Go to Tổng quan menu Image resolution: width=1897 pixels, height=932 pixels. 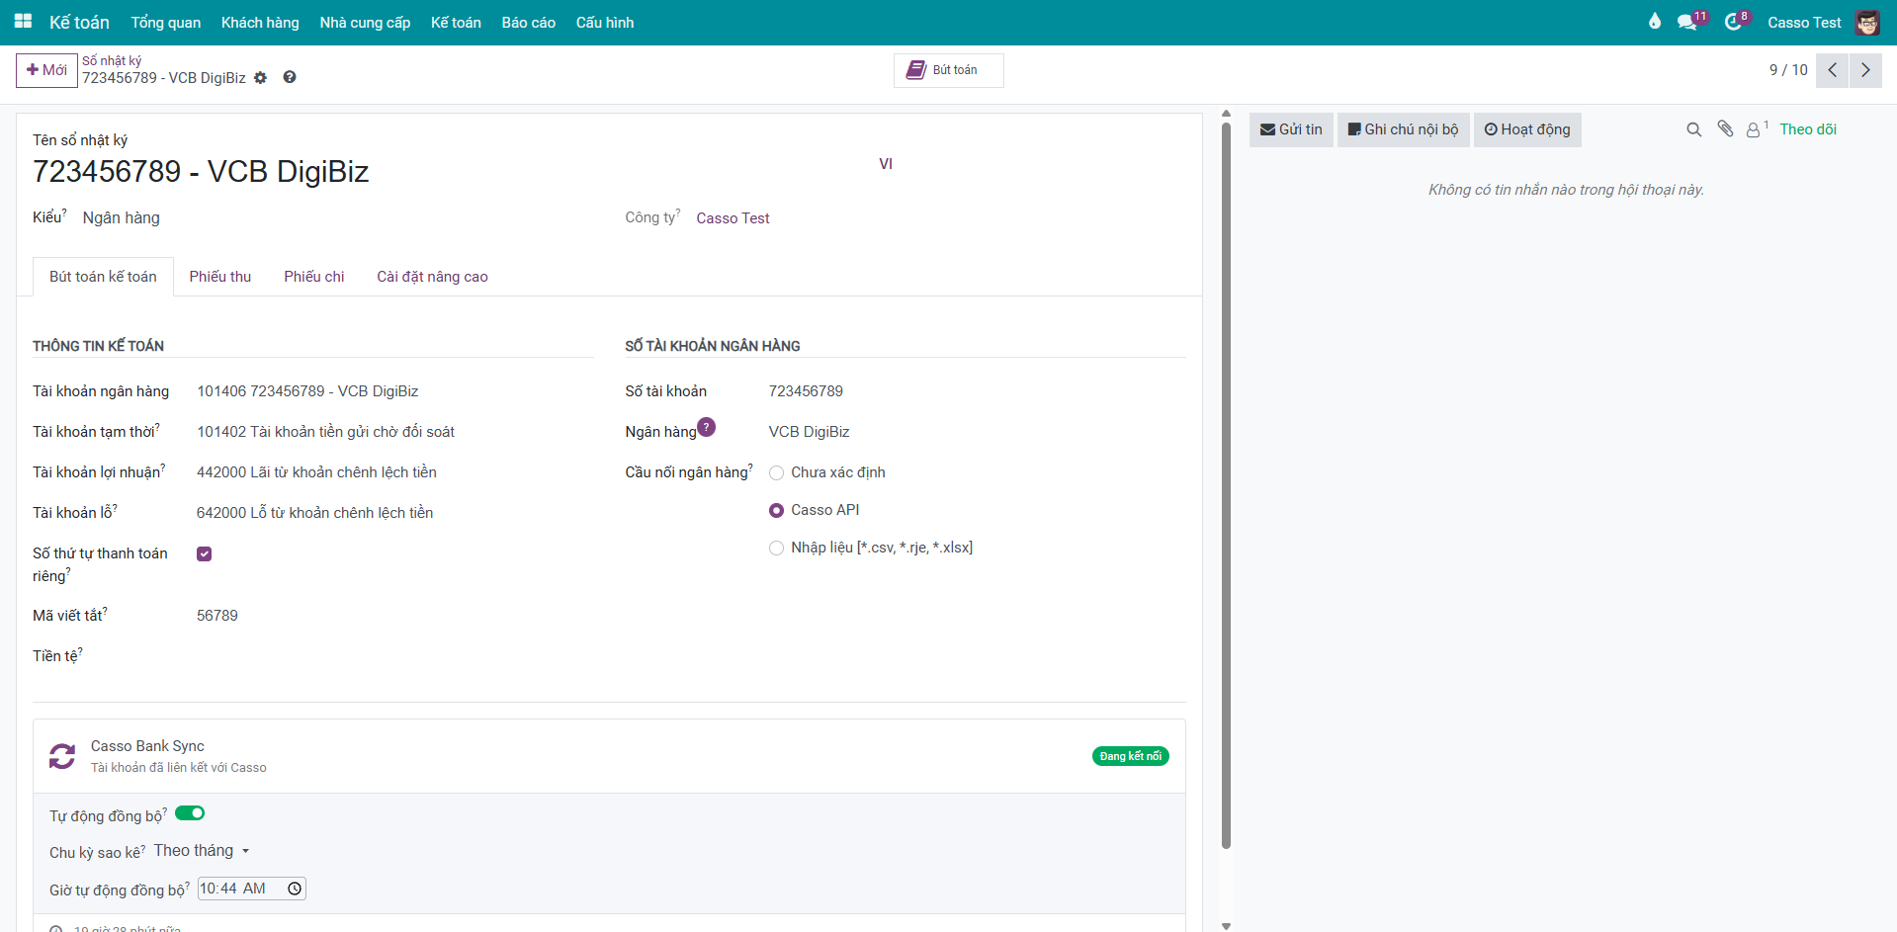166,22
